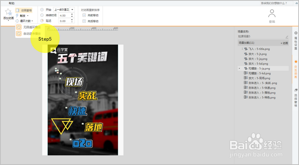The width and height of the screenshot is (299, 165).
Task: Click the 持续时间 duration field showing 4.50
Action: coord(64,15)
